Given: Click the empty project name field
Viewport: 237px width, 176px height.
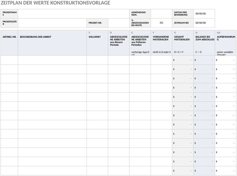Looking at the screenshot, I should coord(74,14).
